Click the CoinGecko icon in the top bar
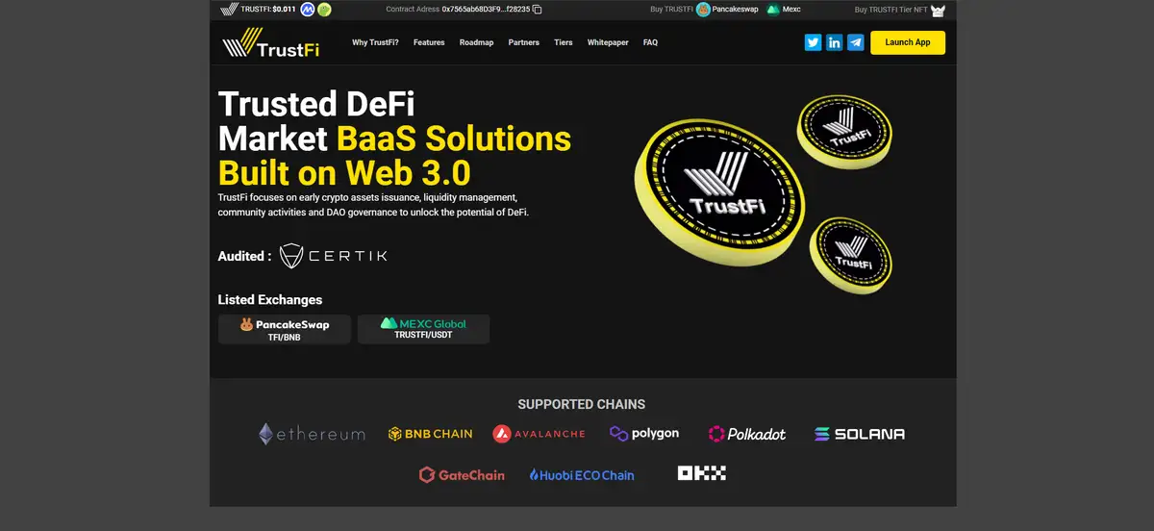The image size is (1154, 531). [325, 10]
